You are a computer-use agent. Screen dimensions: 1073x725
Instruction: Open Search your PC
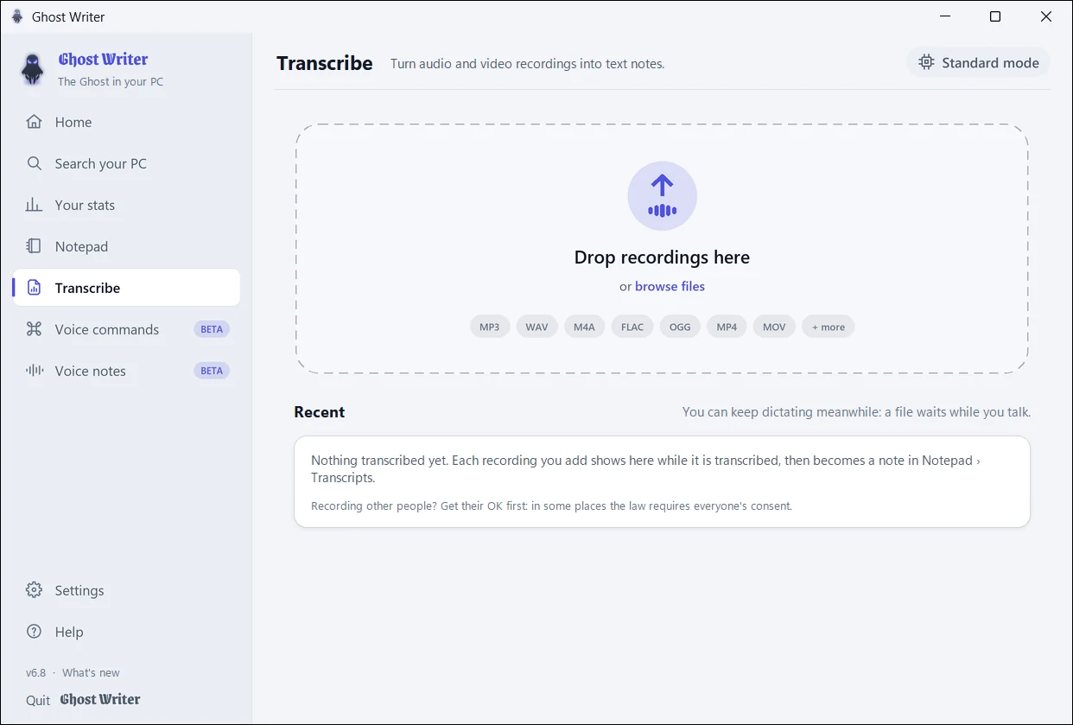pos(126,163)
